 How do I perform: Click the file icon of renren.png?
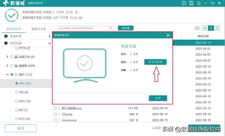[x=59, y=120]
